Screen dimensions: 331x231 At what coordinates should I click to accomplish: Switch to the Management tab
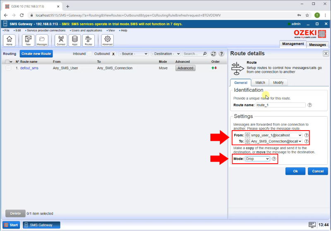[x=293, y=44]
